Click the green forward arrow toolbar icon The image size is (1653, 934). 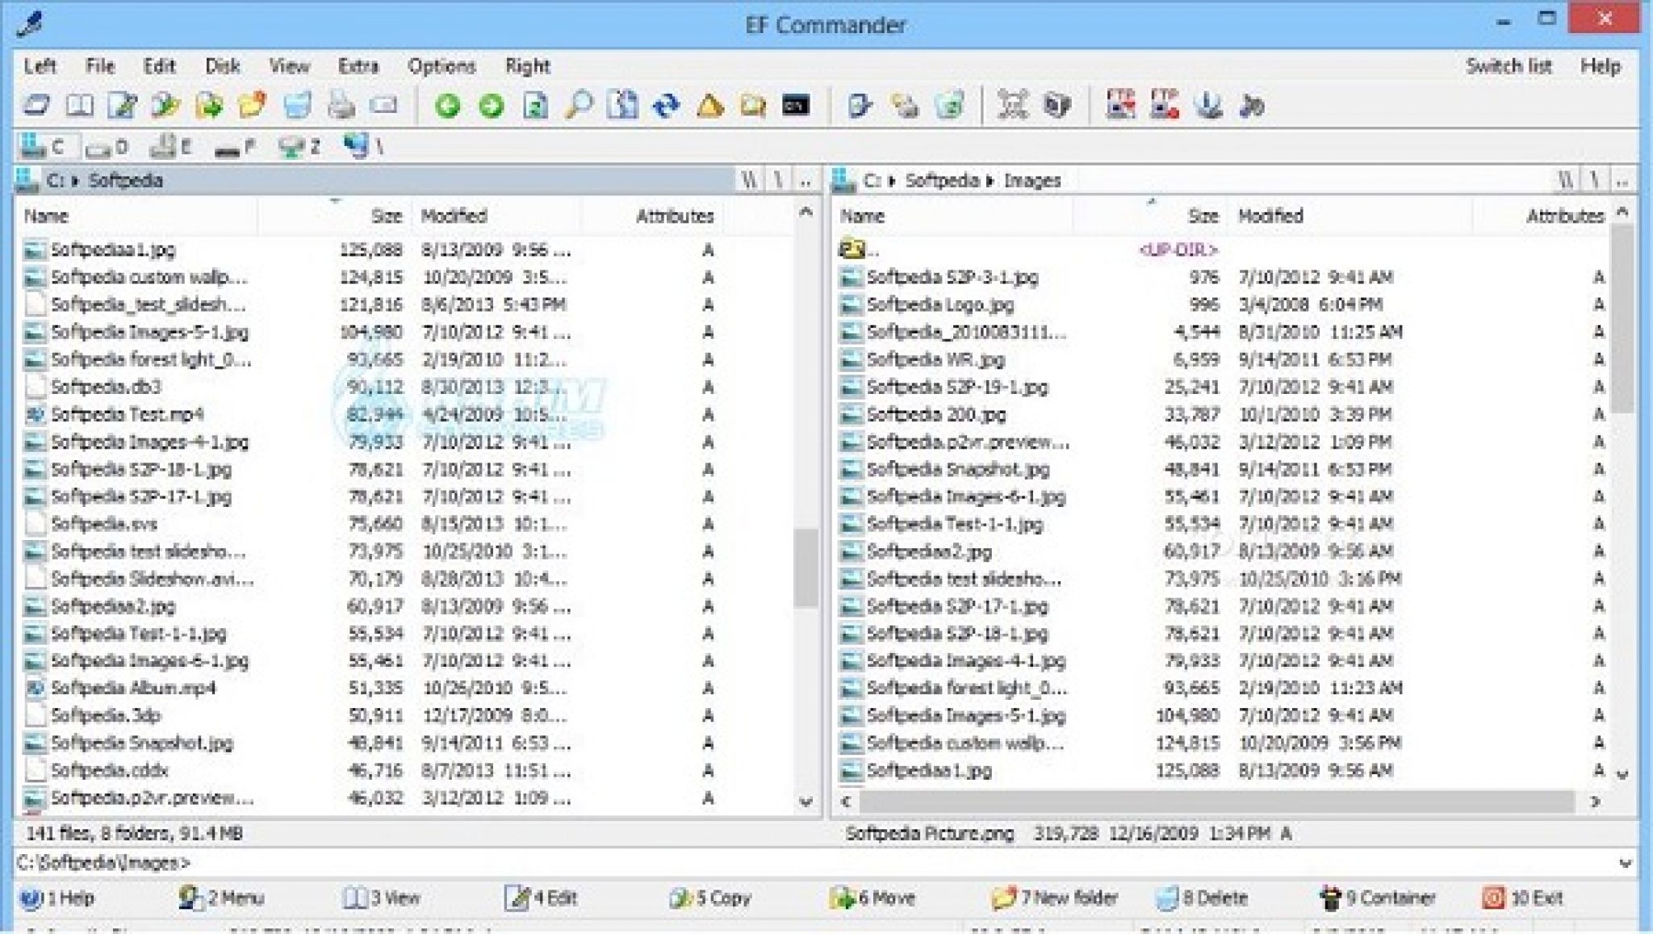(x=491, y=106)
